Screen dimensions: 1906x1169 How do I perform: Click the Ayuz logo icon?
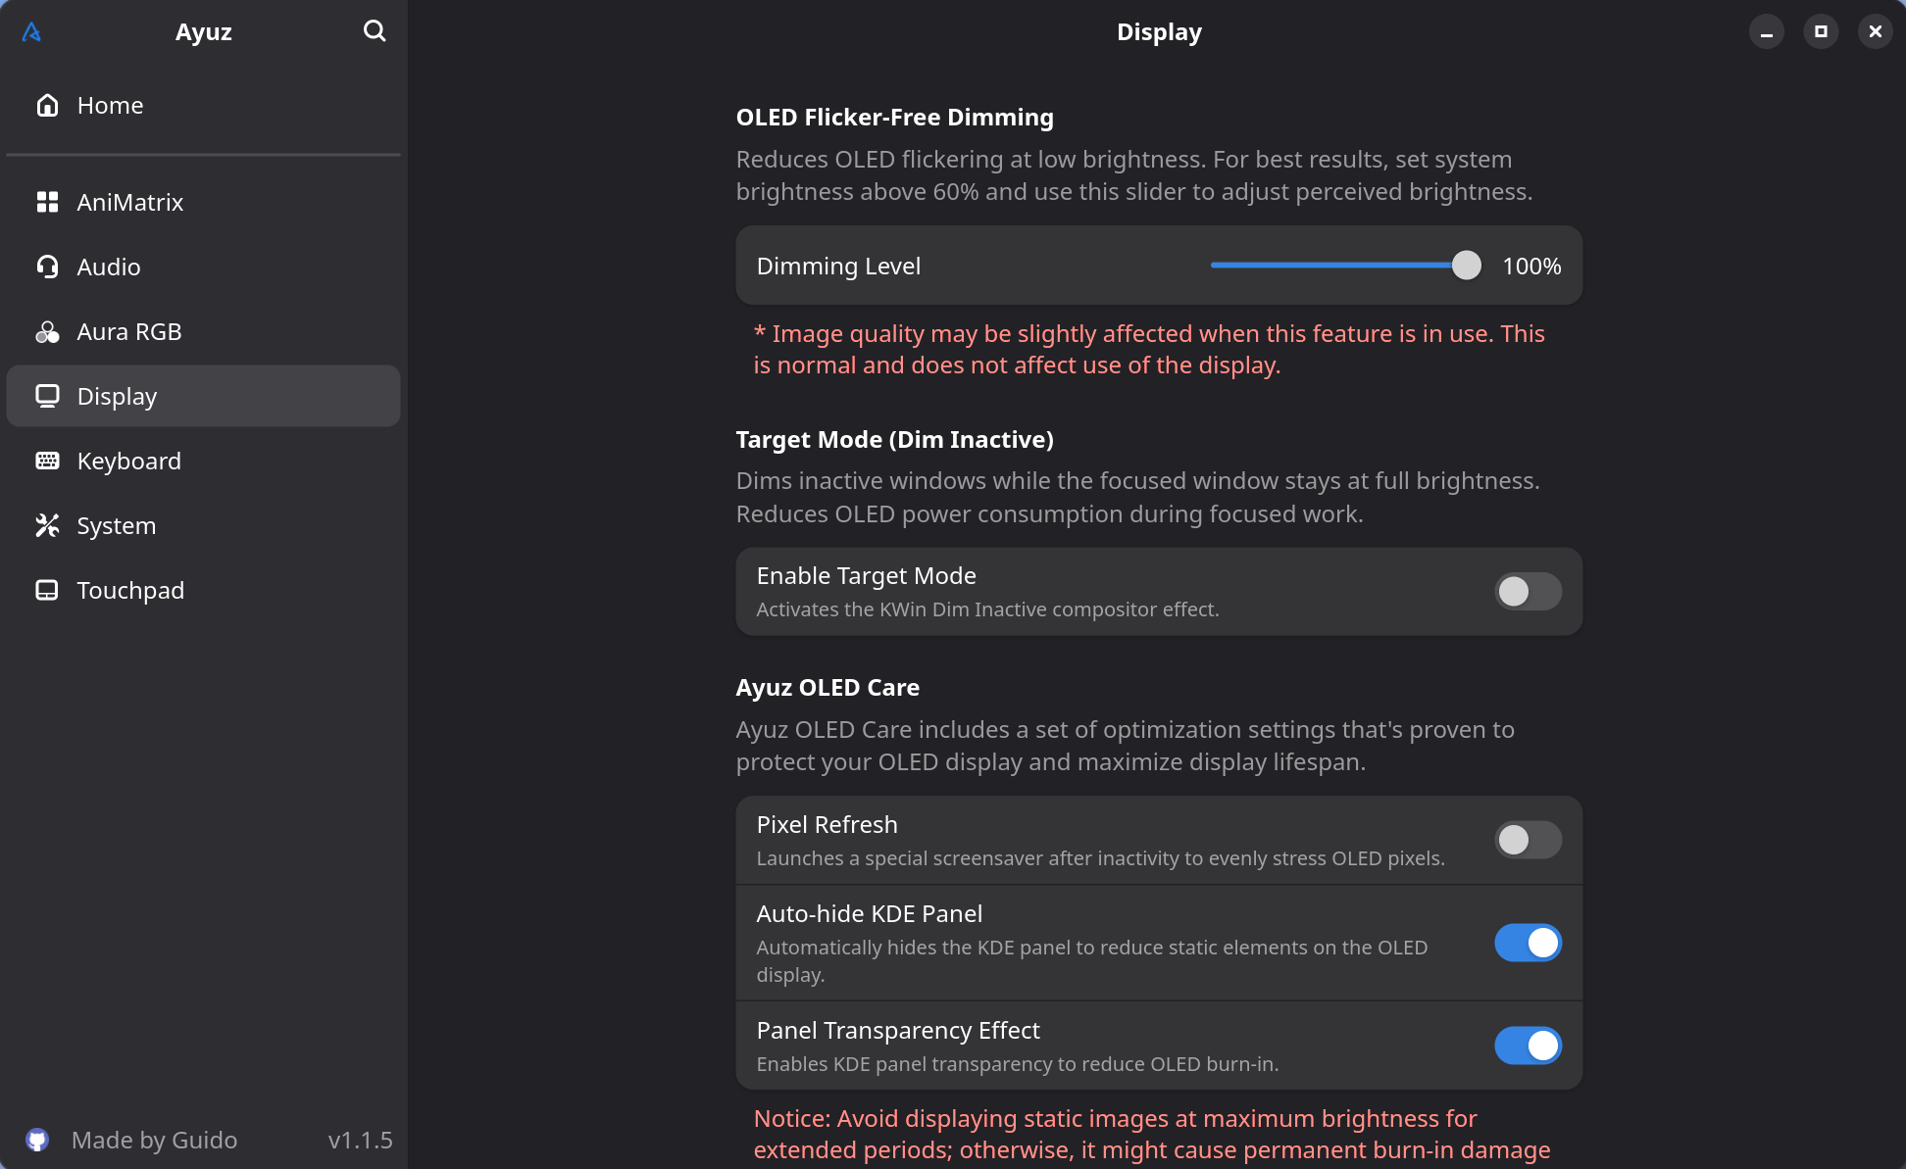pyautogui.click(x=31, y=32)
